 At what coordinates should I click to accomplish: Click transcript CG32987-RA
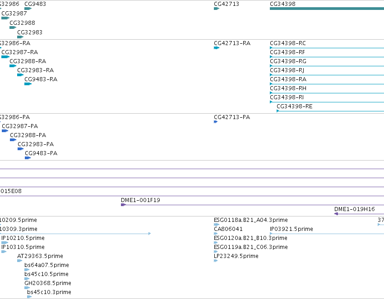[5, 57]
